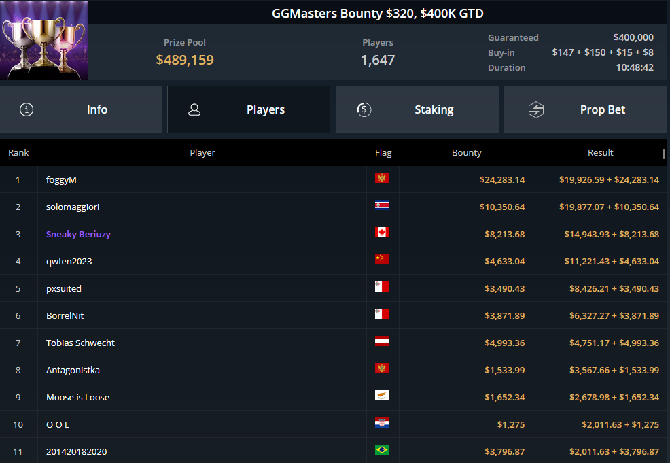Viewport: 670px width, 463px height.
Task: Click qwfen2023's China flag
Action: click(382, 260)
